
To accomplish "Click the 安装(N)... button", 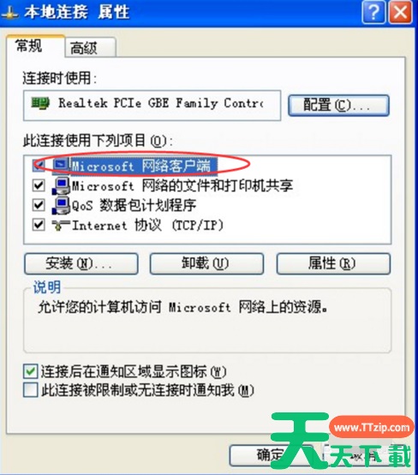I will click(x=81, y=264).
